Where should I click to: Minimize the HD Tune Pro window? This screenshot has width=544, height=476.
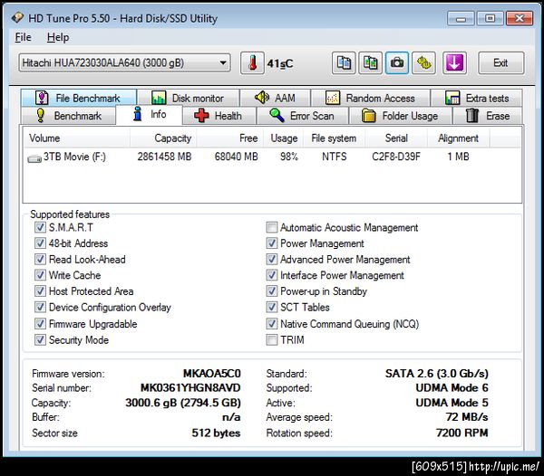461,18
